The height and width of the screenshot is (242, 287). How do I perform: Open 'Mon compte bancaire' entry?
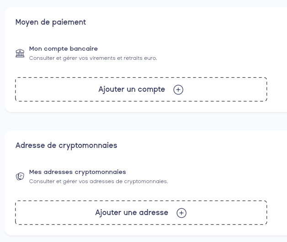tap(64, 49)
